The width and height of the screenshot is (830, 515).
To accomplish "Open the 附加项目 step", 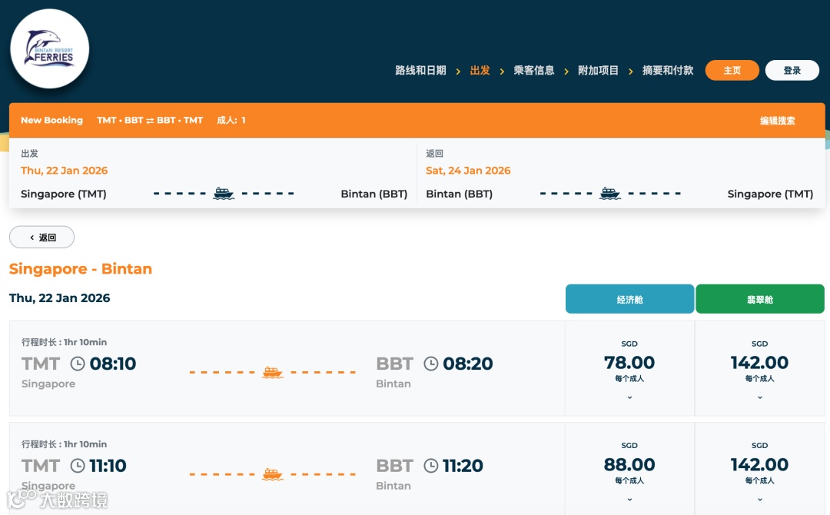I will tap(598, 71).
